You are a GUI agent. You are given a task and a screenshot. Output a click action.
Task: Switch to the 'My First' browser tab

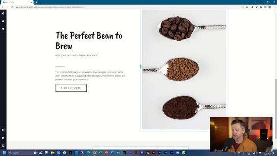point(17,2)
